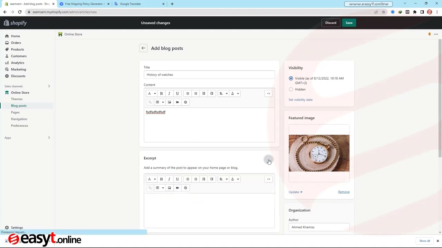442x248 pixels.
Task: Open Navigation under Online Store
Action: [19, 119]
